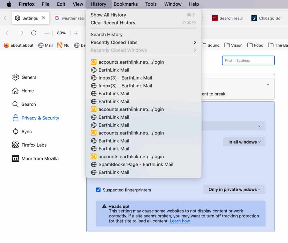
Task: Open the Home settings panel
Action: pyautogui.click(x=27, y=91)
